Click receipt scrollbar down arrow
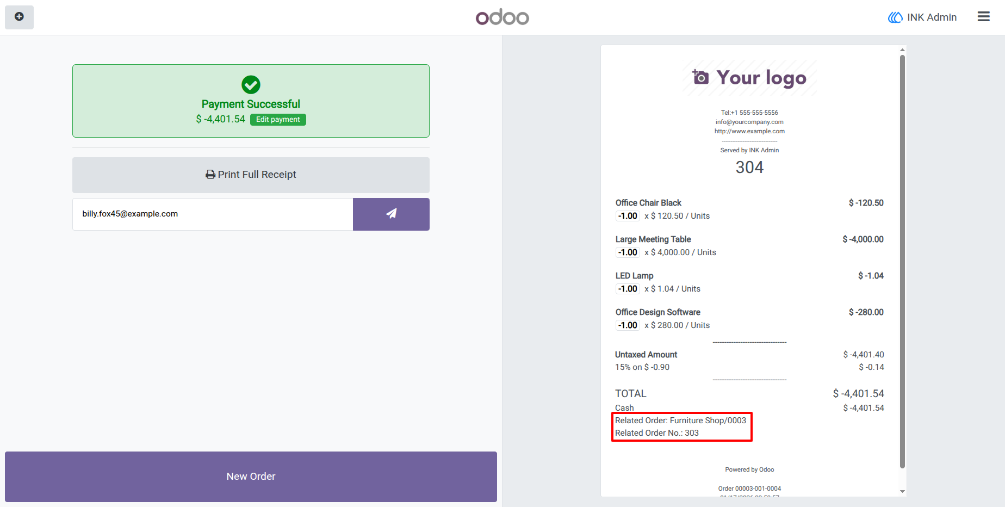 [x=902, y=491]
